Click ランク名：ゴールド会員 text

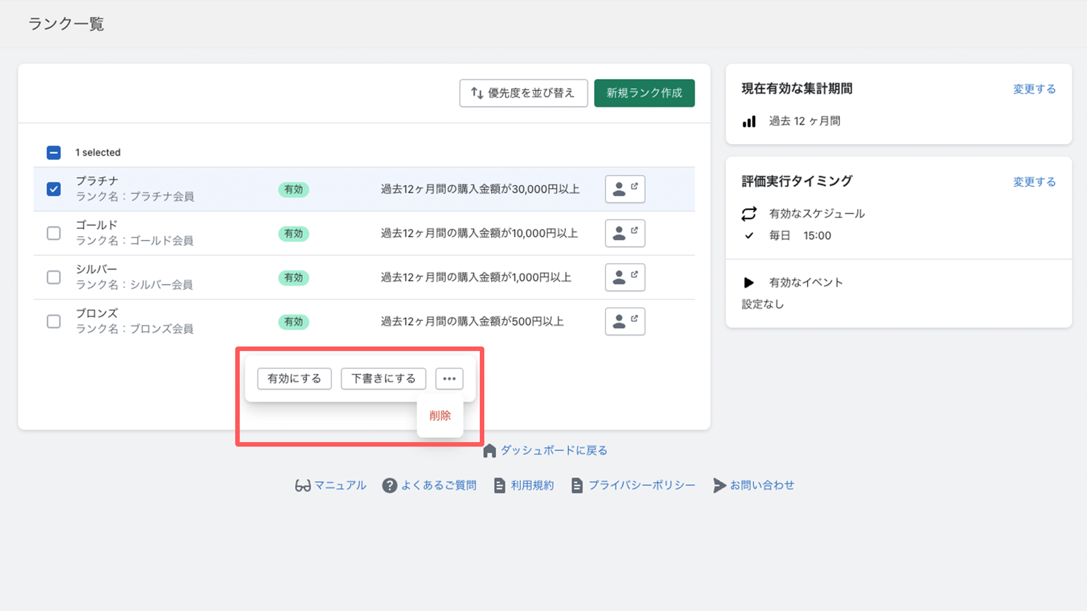coord(135,241)
